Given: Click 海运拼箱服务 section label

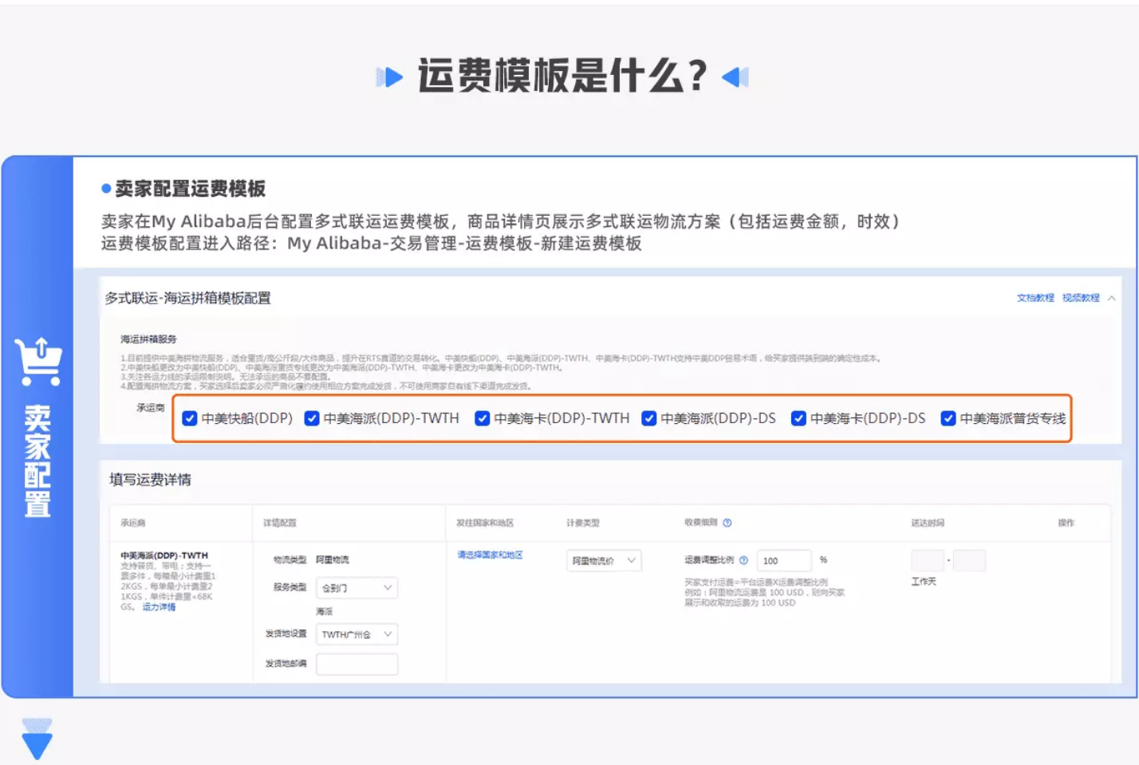Looking at the screenshot, I should 148,339.
